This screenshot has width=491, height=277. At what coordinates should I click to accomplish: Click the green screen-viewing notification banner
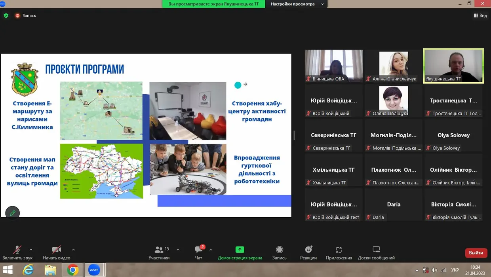click(x=214, y=4)
